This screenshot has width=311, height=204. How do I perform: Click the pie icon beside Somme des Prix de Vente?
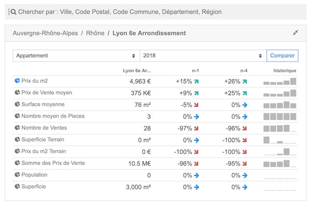(x=17, y=163)
